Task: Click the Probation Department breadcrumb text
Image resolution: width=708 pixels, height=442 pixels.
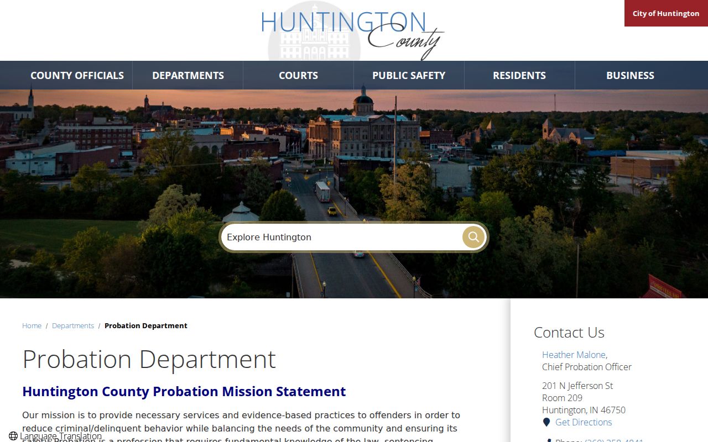Action: 146,325
